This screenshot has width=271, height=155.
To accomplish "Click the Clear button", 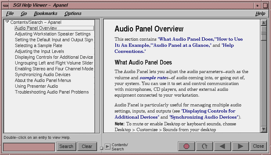I will click(x=87, y=146).
